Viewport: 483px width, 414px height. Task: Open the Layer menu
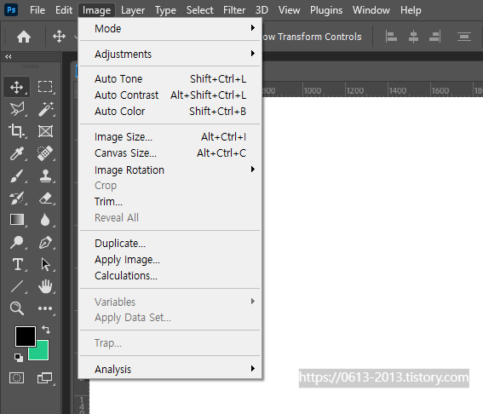(133, 10)
